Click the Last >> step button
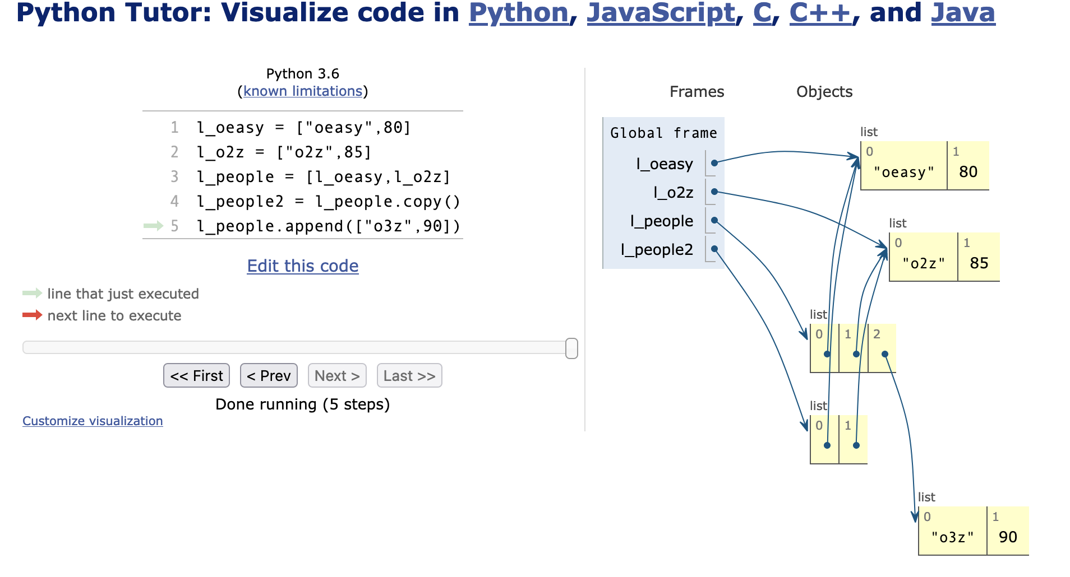This screenshot has height=577, width=1070. click(x=409, y=375)
